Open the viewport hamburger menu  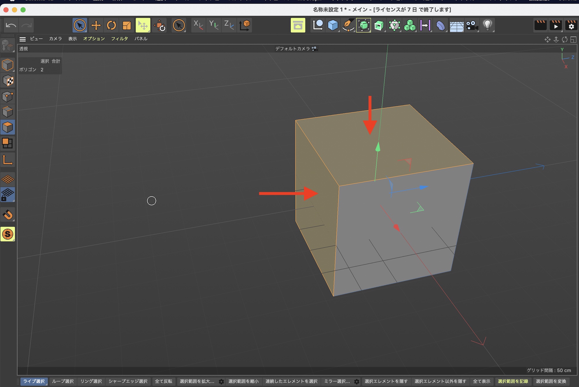[23, 39]
